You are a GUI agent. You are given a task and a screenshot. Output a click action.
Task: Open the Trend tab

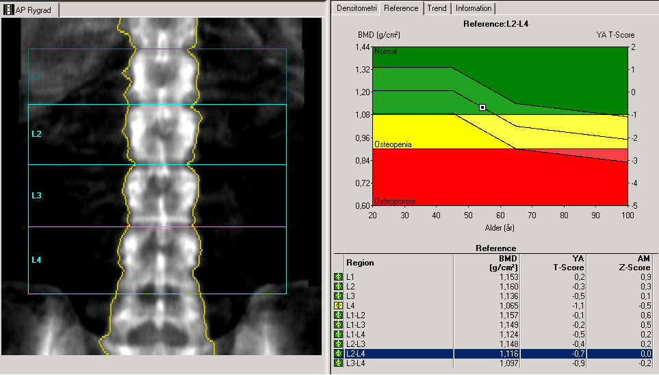click(x=437, y=8)
